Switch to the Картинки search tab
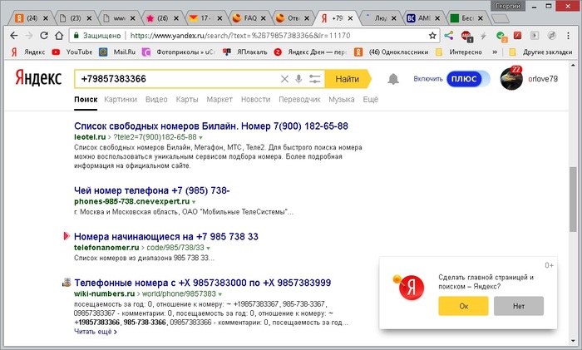The width and height of the screenshot is (582, 350). [121, 100]
